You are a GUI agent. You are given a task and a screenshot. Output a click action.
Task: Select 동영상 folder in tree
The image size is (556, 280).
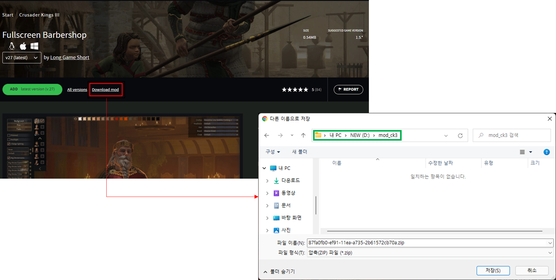click(284, 193)
